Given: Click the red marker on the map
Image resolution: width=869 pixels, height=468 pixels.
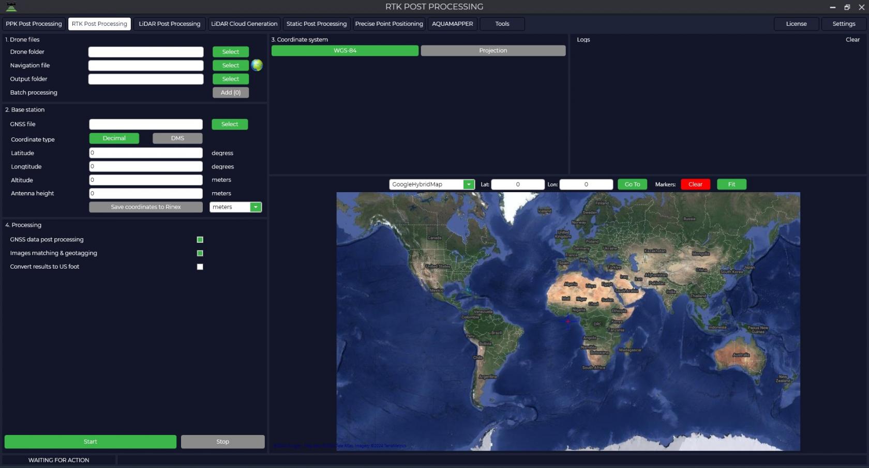Looking at the screenshot, I should pos(568,321).
